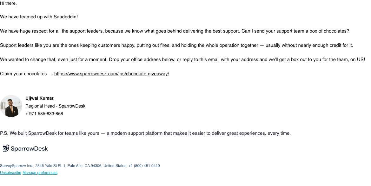Click the phone number + 971 585-833-868
The width and height of the screenshot is (371, 186).
pos(44,114)
